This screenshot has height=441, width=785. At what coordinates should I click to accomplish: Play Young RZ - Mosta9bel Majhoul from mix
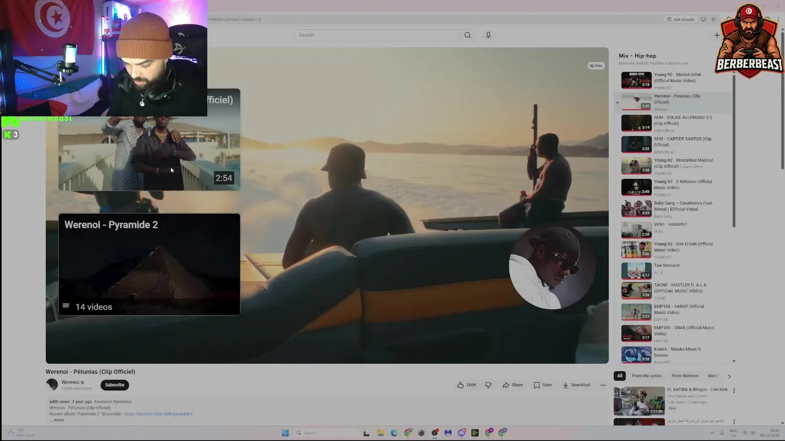coord(675,166)
